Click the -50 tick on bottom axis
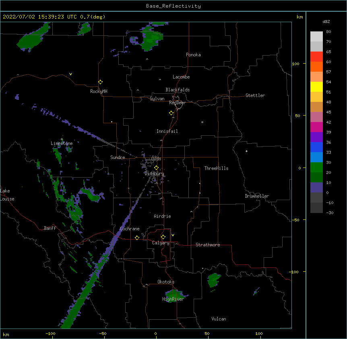 point(103,333)
